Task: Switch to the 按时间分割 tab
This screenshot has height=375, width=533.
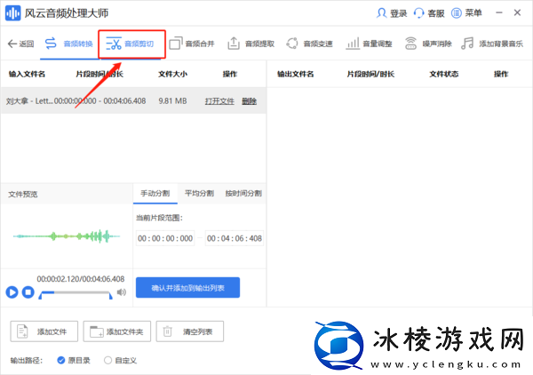Action: (x=243, y=194)
